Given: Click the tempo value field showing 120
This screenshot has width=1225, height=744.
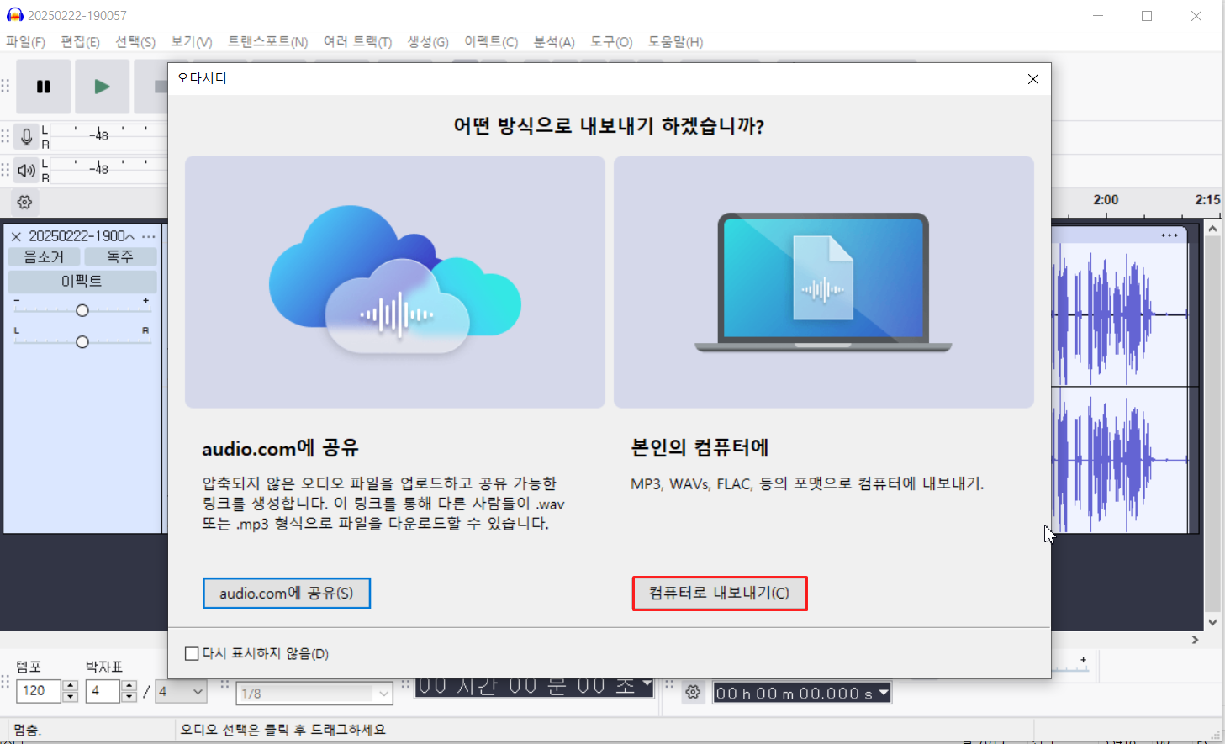Looking at the screenshot, I should tap(40, 691).
